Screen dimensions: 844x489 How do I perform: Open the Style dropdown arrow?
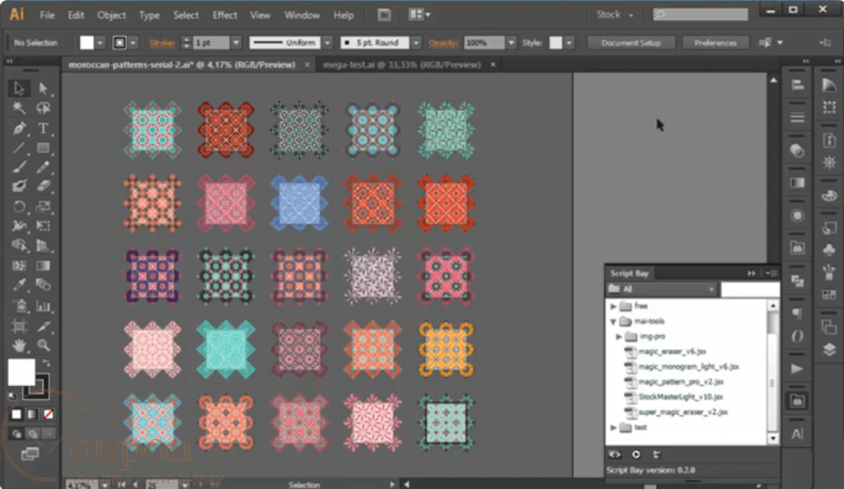(x=569, y=43)
